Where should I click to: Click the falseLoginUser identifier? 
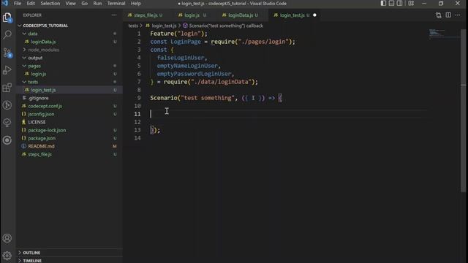181,58
